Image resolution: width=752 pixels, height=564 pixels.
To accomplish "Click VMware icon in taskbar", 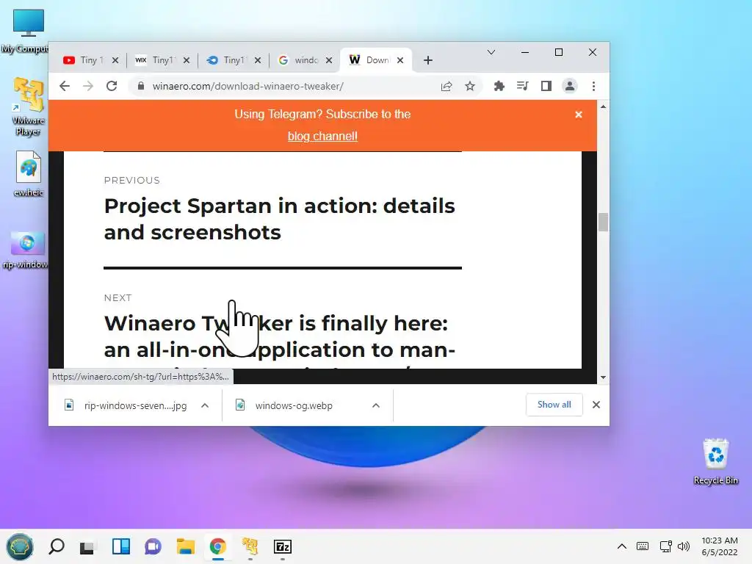I will [250, 546].
